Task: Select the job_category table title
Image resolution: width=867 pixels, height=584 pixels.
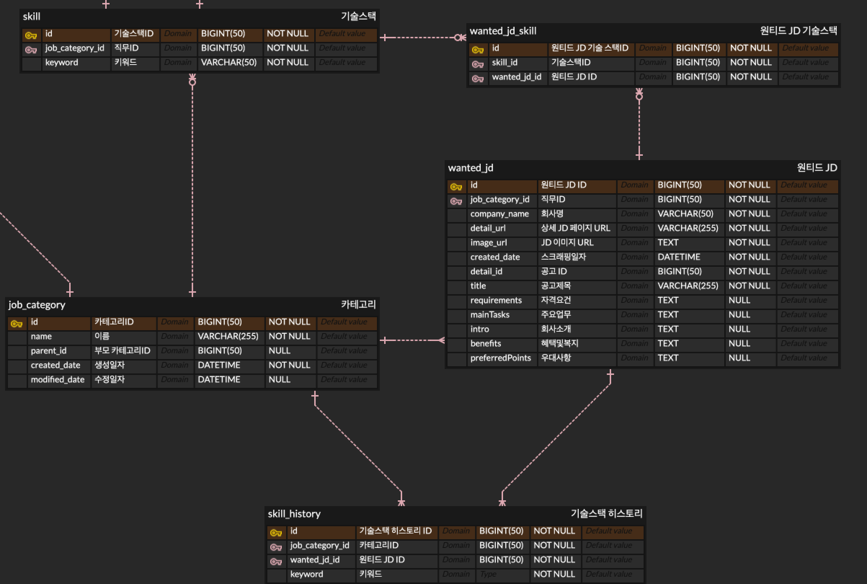Action: (x=37, y=305)
